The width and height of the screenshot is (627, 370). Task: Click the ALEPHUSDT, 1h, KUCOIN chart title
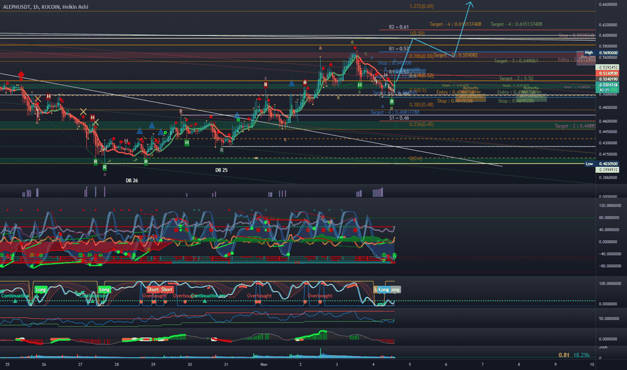tap(45, 7)
